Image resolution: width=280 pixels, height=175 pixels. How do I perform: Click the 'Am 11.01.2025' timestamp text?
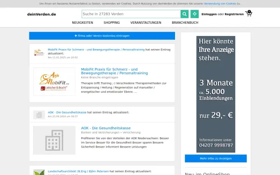click(x=63, y=57)
